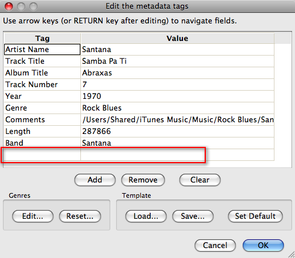The width and height of the screenshot is (295, 258).
Task: Click the Samba Pa Ti value
Action: pos(178,61)
